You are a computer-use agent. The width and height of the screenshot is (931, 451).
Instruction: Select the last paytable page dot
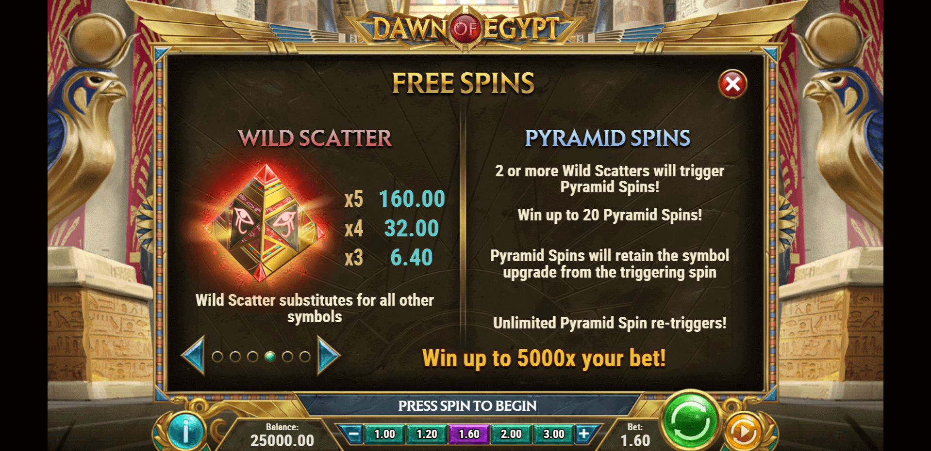305,357
